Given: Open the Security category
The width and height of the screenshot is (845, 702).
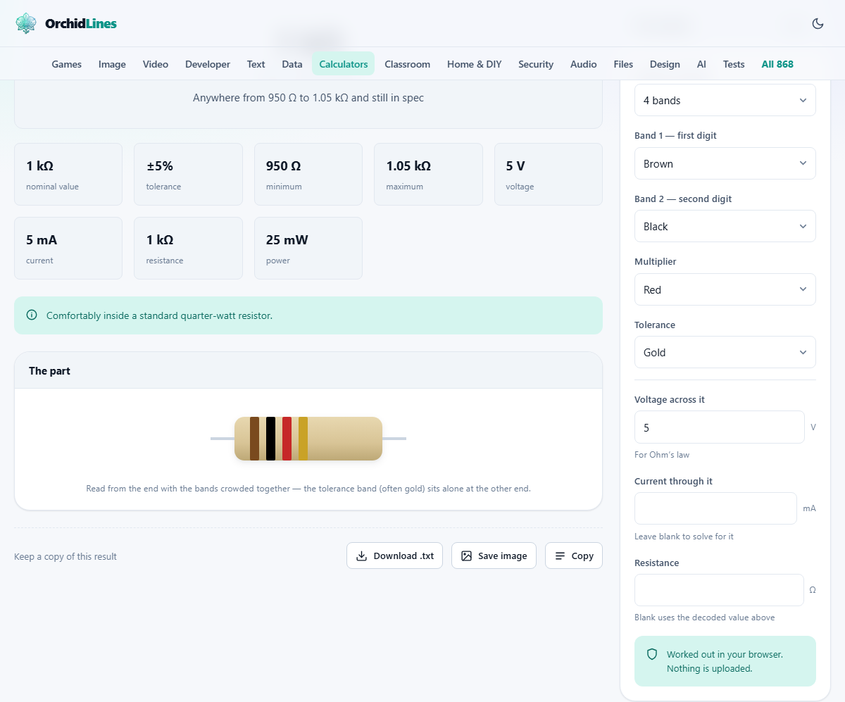Looking at the screenshot, I should pyautogui.click(x=536, y=64).
